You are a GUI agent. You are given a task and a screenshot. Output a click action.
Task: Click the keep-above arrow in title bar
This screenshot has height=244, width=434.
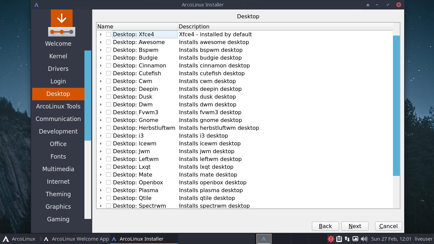[x=368, y=5]
